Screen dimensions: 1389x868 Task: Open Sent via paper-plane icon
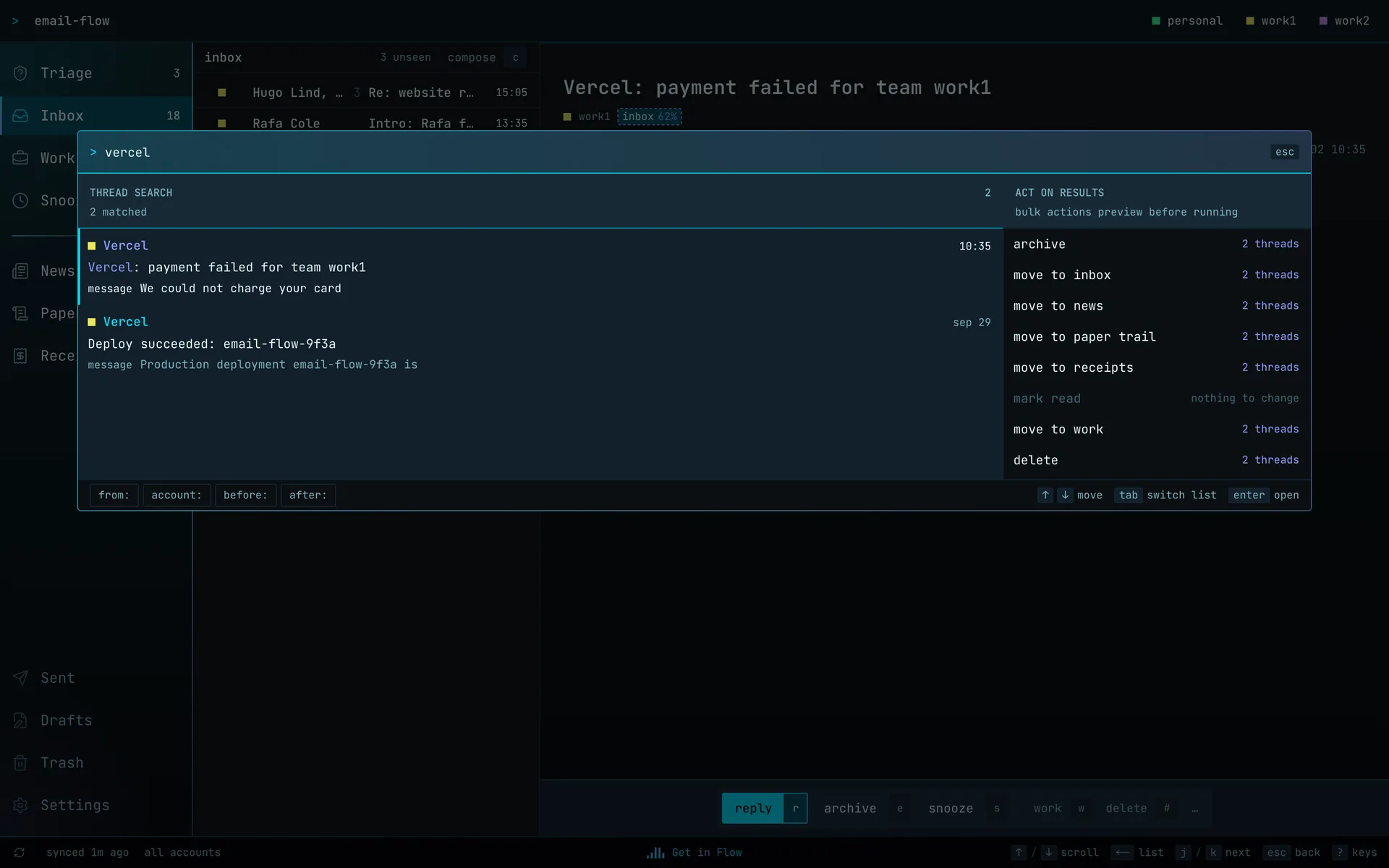click(x=20, y=678)
